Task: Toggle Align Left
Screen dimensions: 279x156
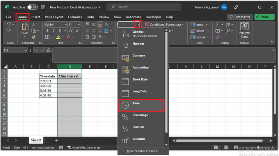Action: coord(87,31)
